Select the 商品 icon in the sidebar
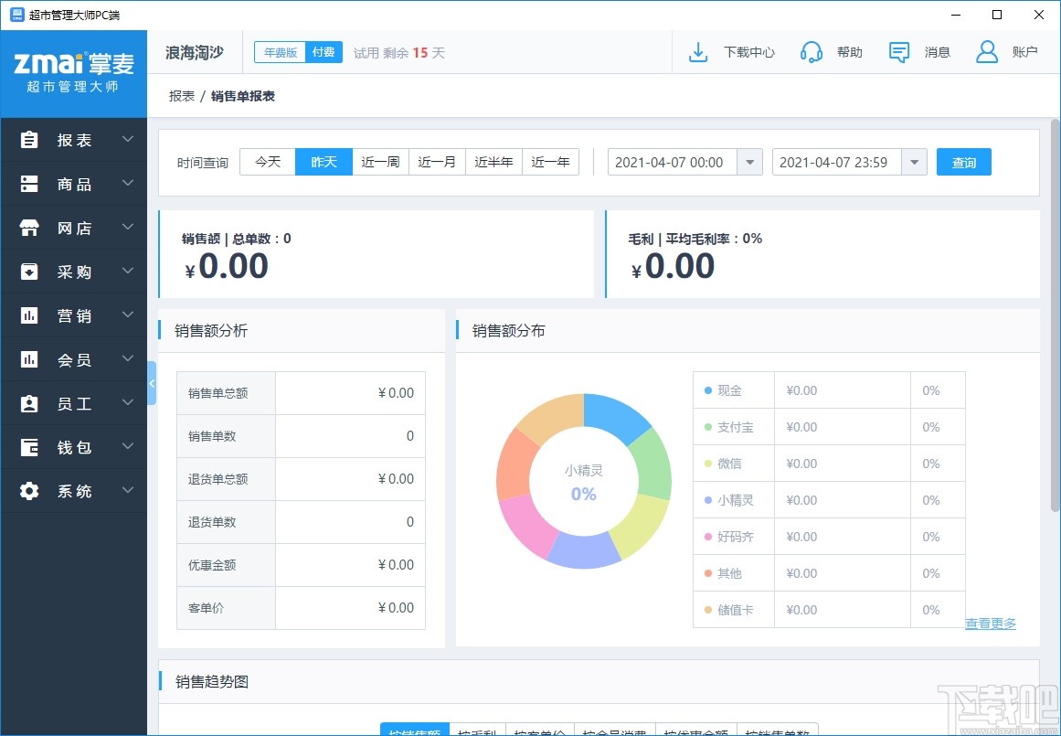Screen dimensions: 1061x736 pos(30,184)
